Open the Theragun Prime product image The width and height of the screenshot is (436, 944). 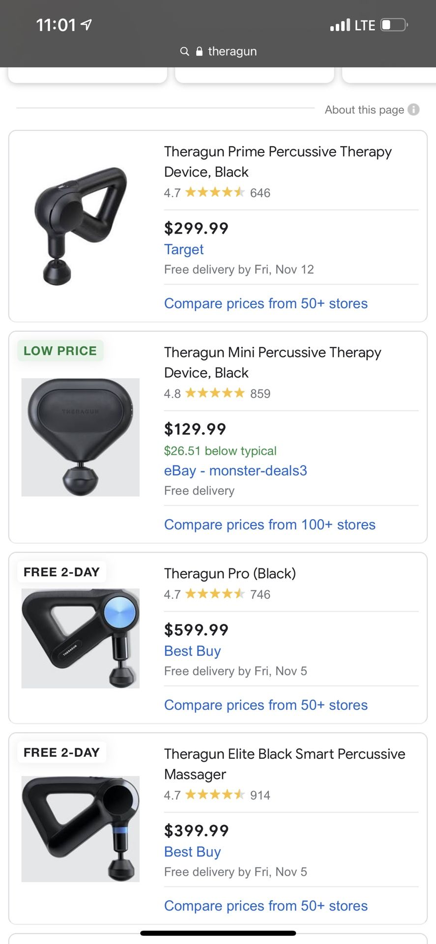[81, 226]
